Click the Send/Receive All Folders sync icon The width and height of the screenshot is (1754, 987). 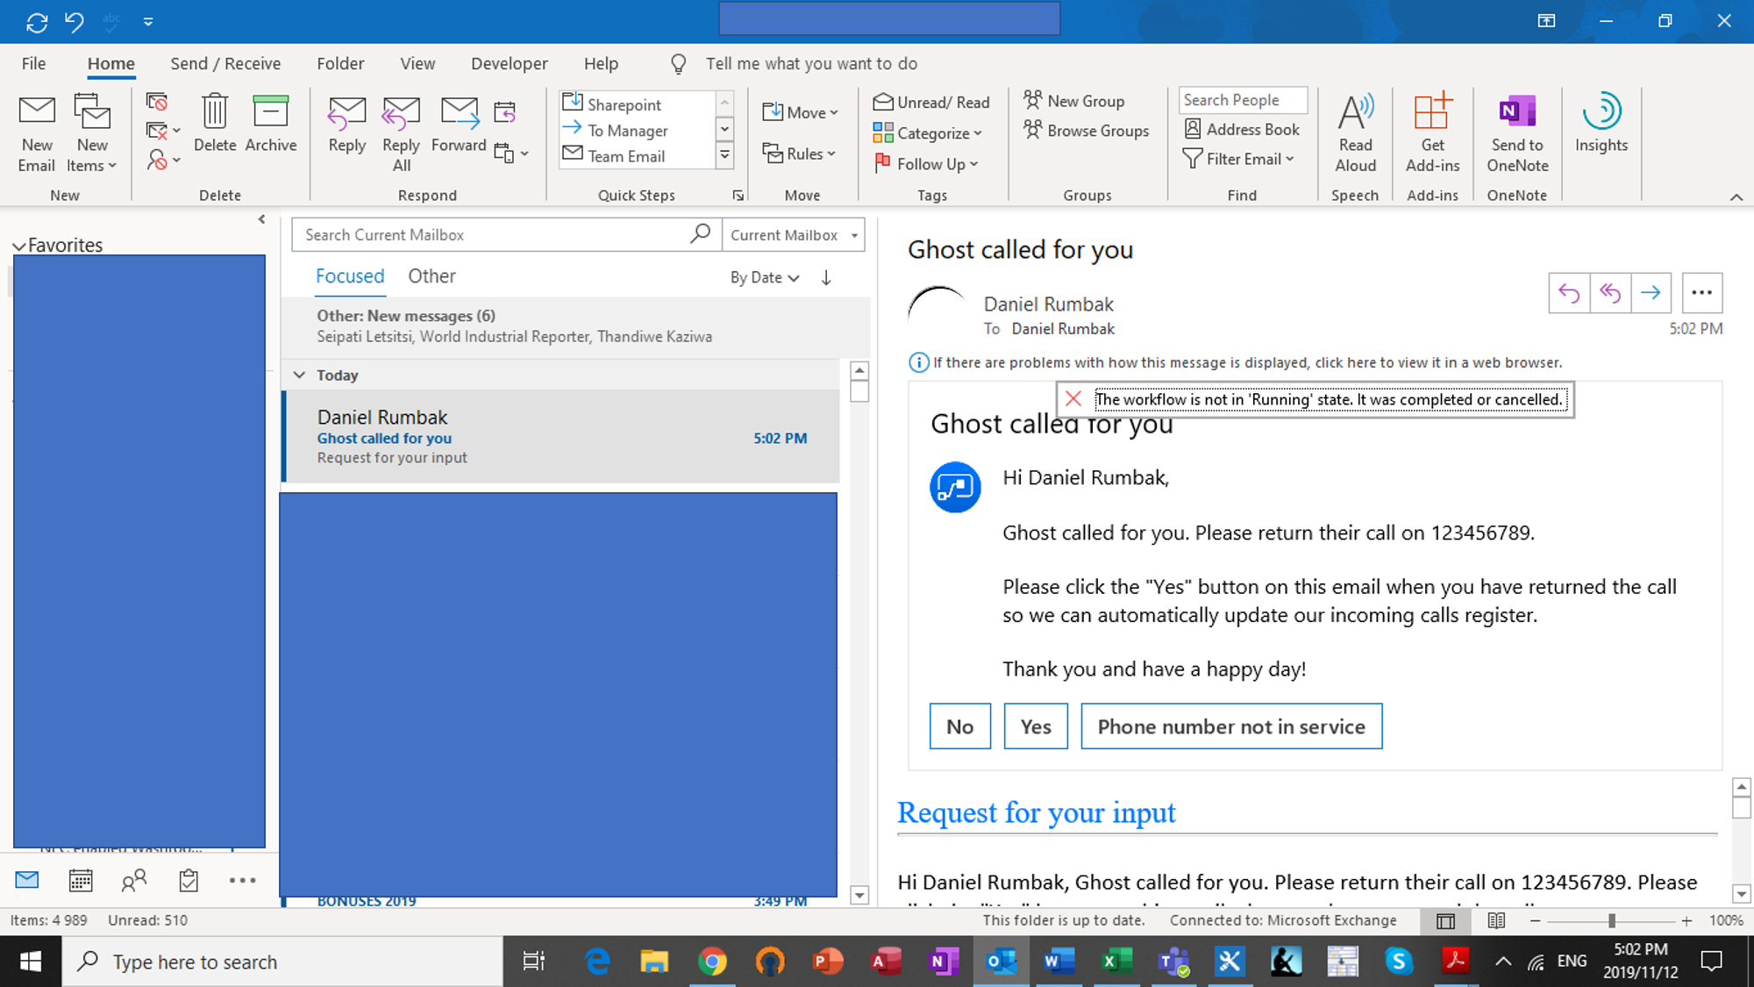(x=37, y=21)
